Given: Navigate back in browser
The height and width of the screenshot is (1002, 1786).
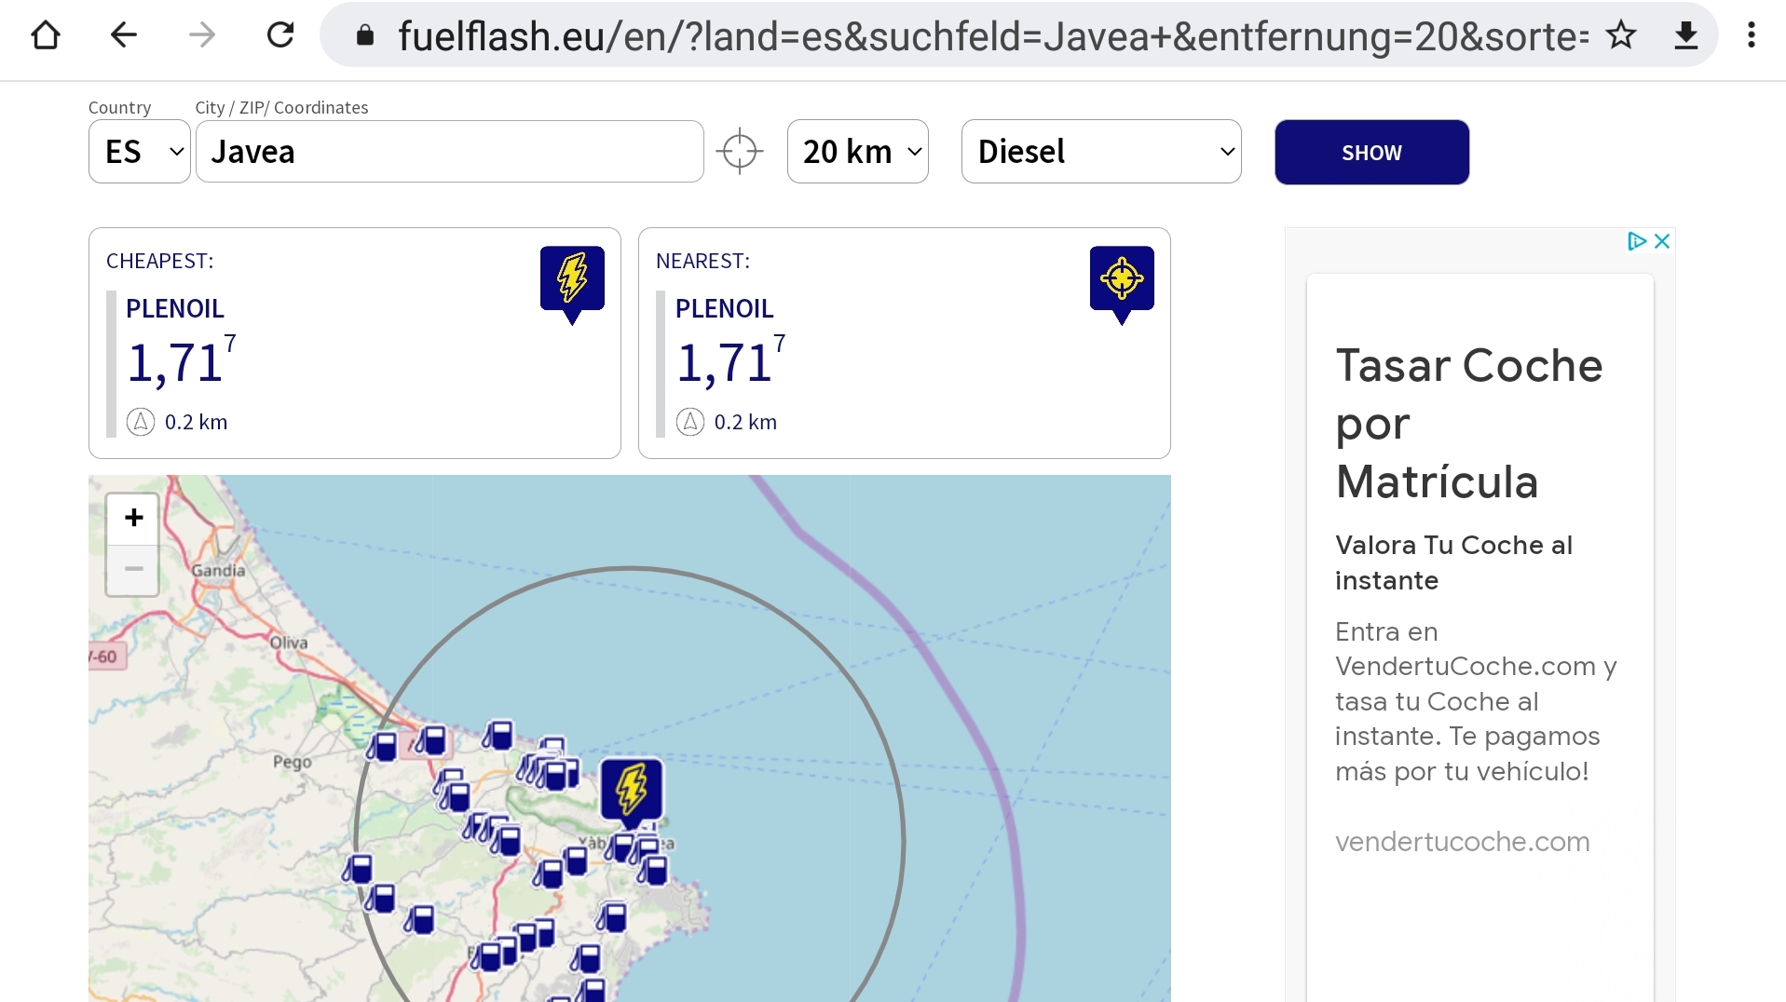Looking at the screenshot, I should [124, 35].
